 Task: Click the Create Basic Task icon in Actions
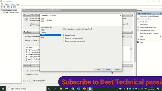[x=138, y=19]
